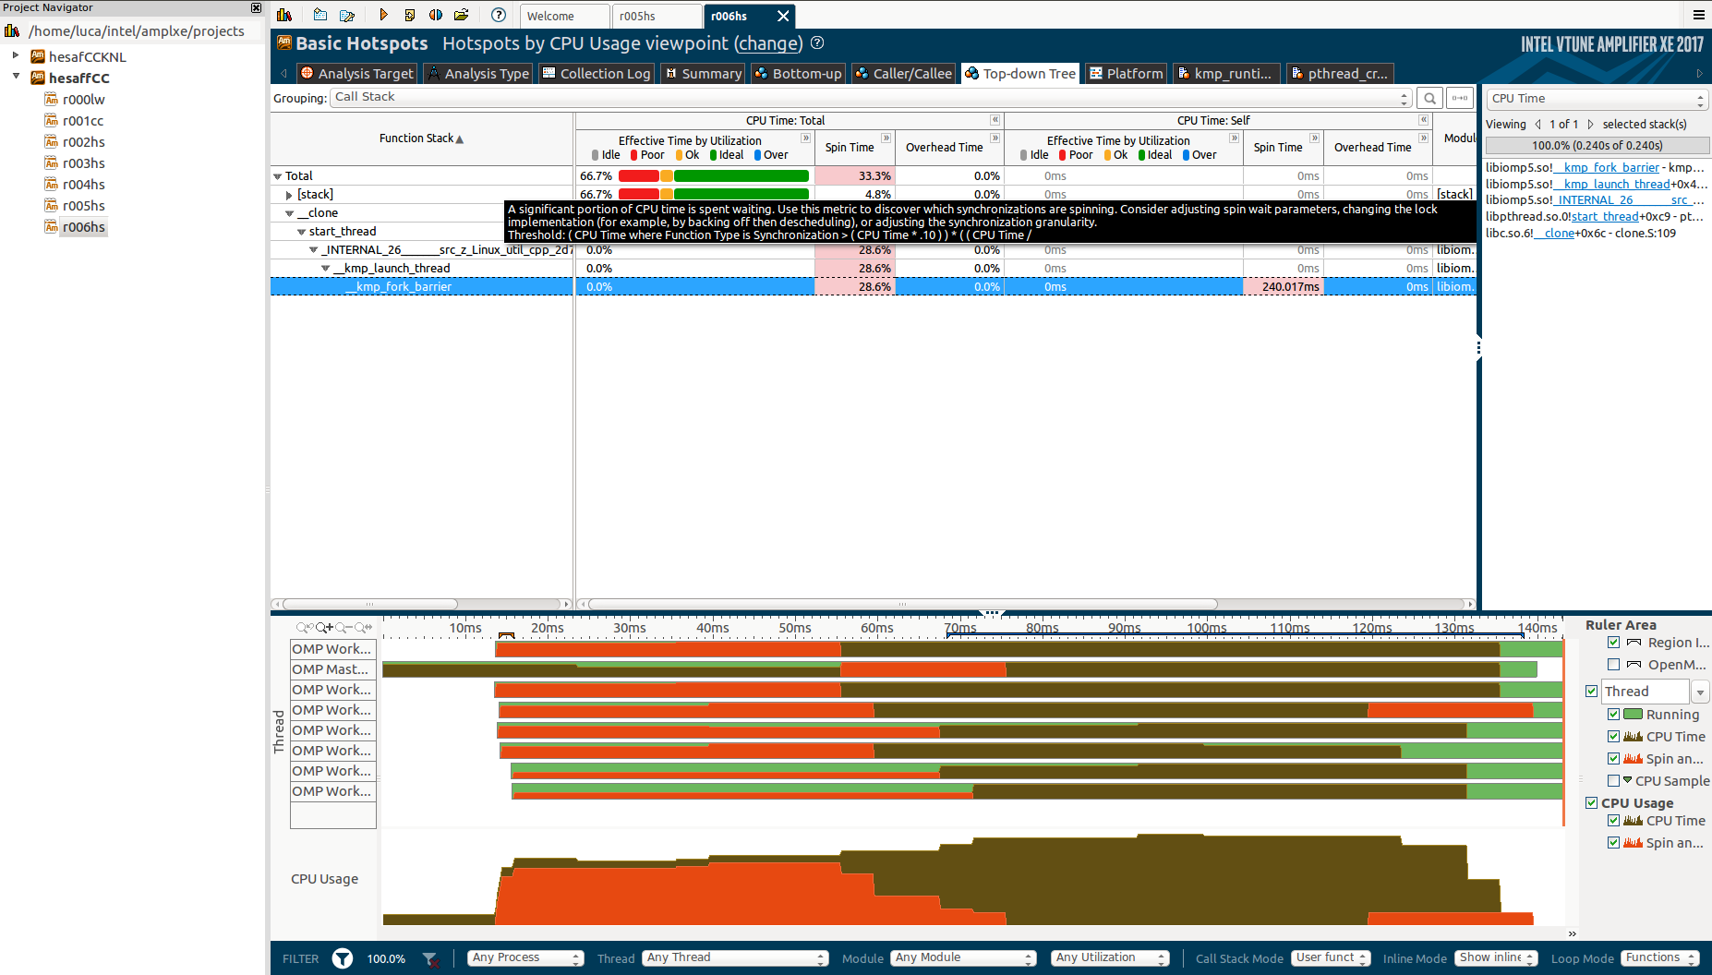Click the Configure Project toolbar icon

[347, 15]
